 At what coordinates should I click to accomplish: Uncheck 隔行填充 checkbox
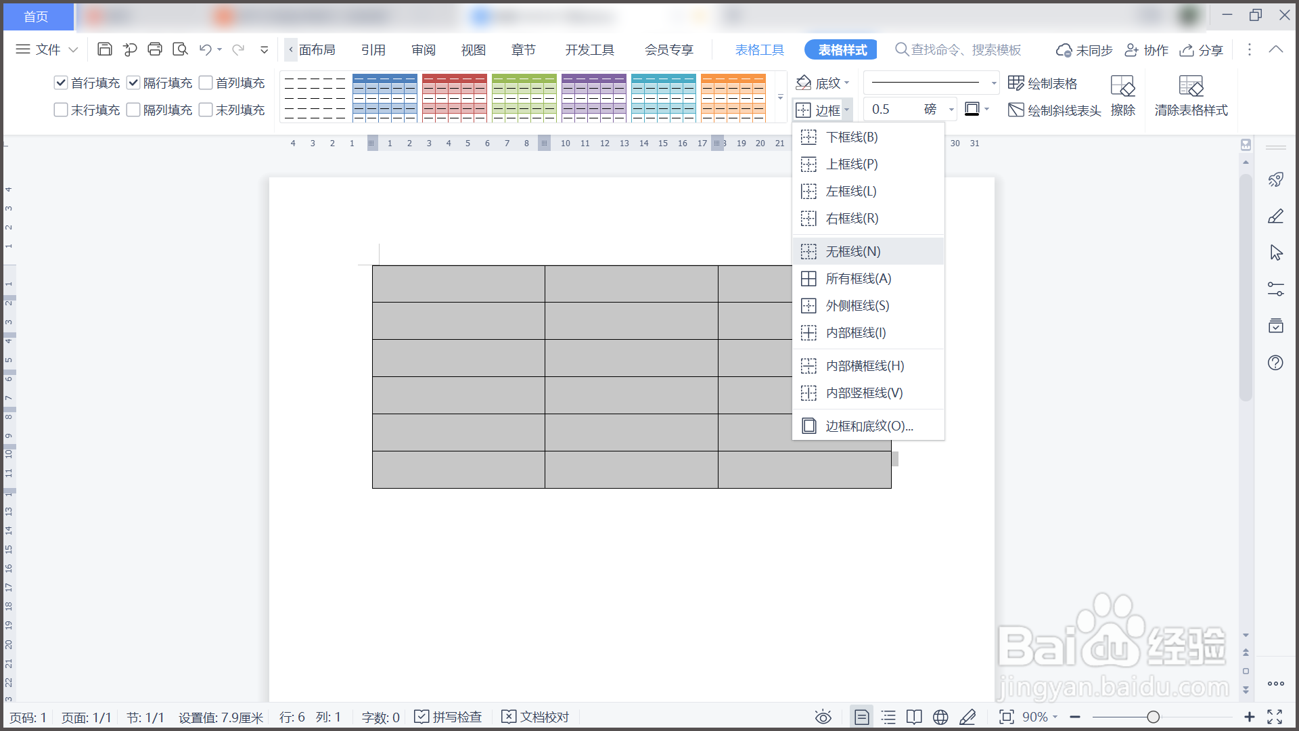pos(133,83)
